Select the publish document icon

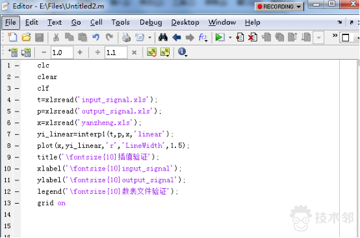coord(139,38)
